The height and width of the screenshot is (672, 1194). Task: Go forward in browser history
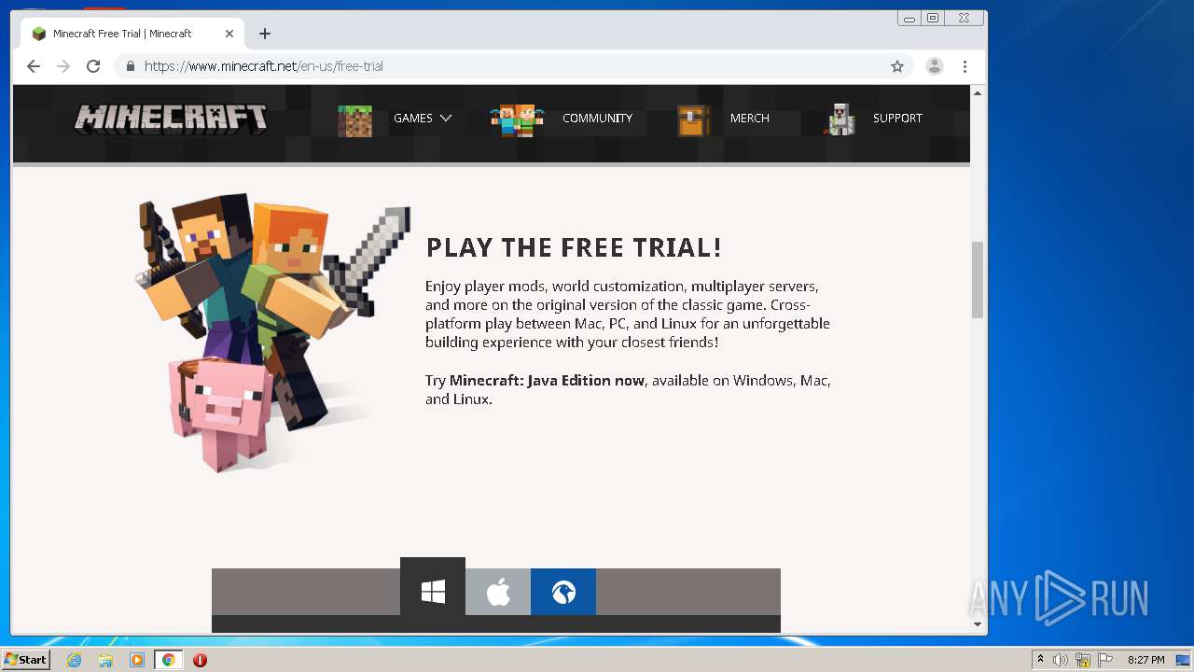(63, 66)
